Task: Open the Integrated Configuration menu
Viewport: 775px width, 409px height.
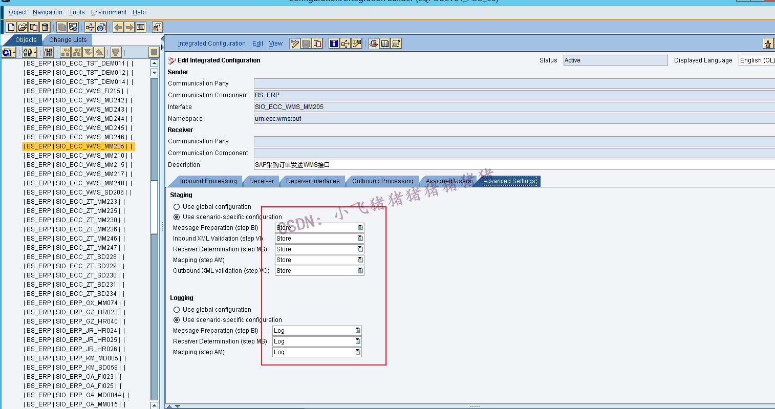Action: pos(211,44)
